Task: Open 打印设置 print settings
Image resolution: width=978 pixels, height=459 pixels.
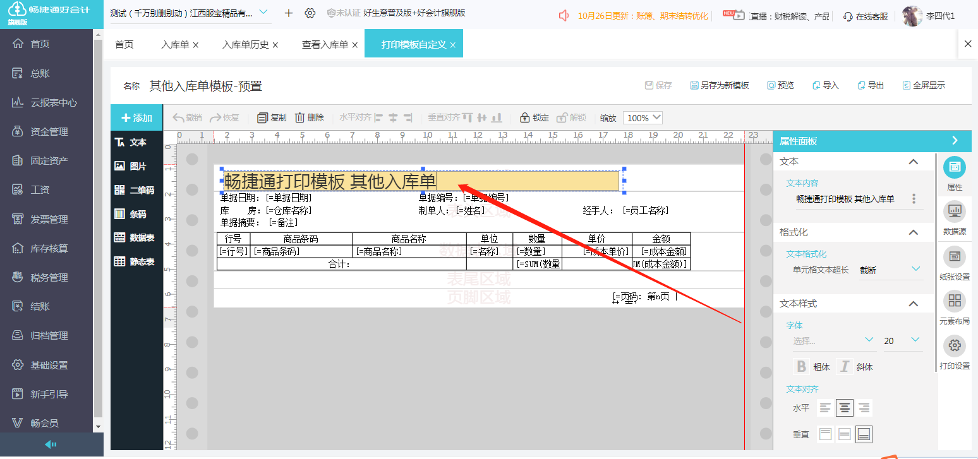Action: tap(955, 352)
